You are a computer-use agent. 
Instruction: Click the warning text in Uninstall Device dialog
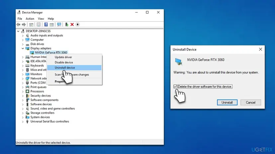216,72
